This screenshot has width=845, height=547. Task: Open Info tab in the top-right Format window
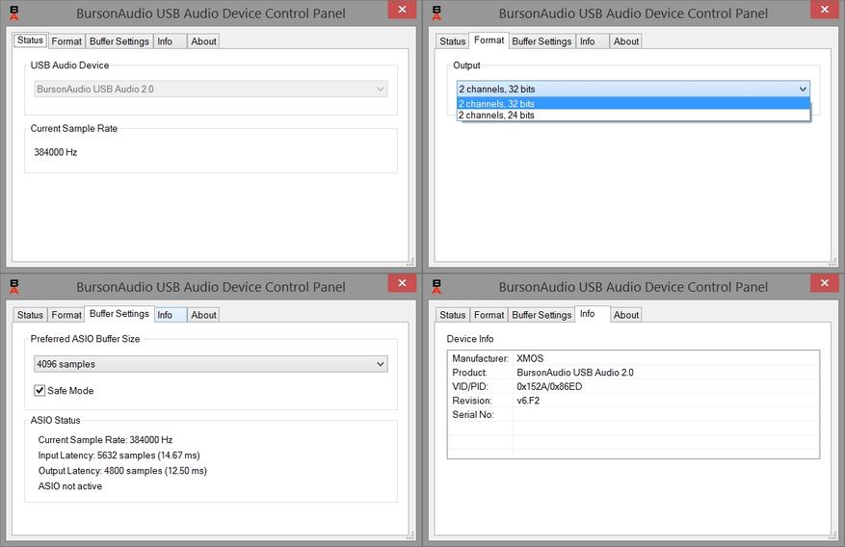(x=593, y=41)
